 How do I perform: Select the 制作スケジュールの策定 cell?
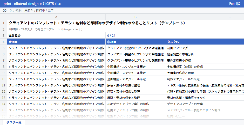tap(205, 79)
